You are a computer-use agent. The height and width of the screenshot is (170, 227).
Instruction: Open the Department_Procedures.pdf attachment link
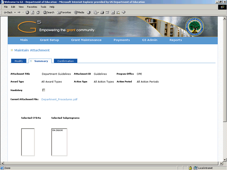coord(59,99)
